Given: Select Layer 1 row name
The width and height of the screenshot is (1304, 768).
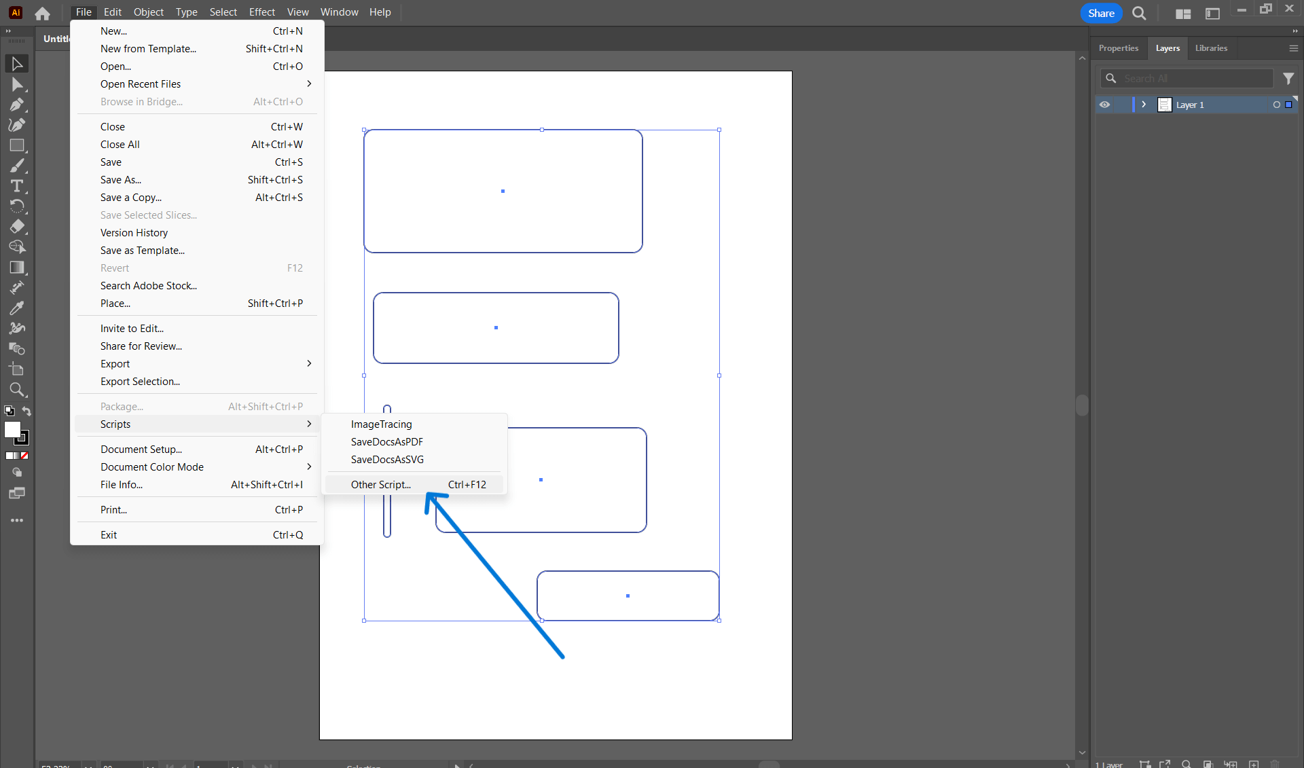Looking at the screenshot, I should click(1190, 105).
